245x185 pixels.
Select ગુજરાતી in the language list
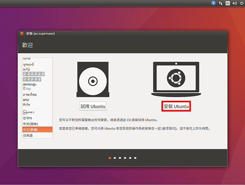click(37, 64)
